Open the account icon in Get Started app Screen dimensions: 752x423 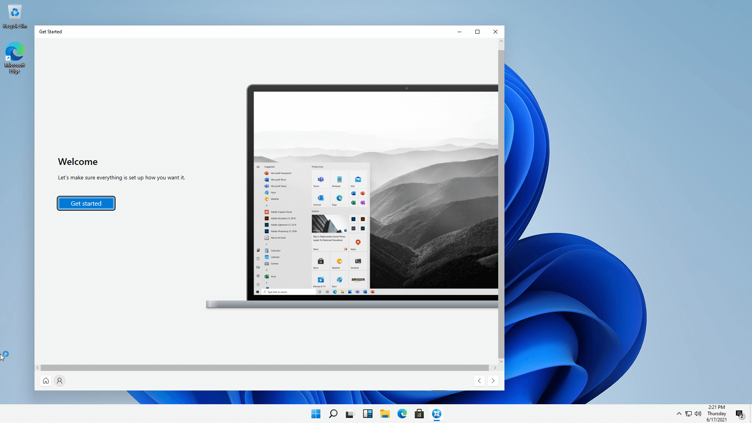coord(59,380)
